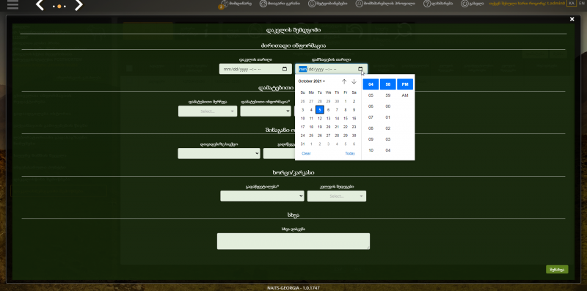The width and height of the screenshot is (587, 291).
Task: Select October 5 in the calendar
Action: point(320,110)
